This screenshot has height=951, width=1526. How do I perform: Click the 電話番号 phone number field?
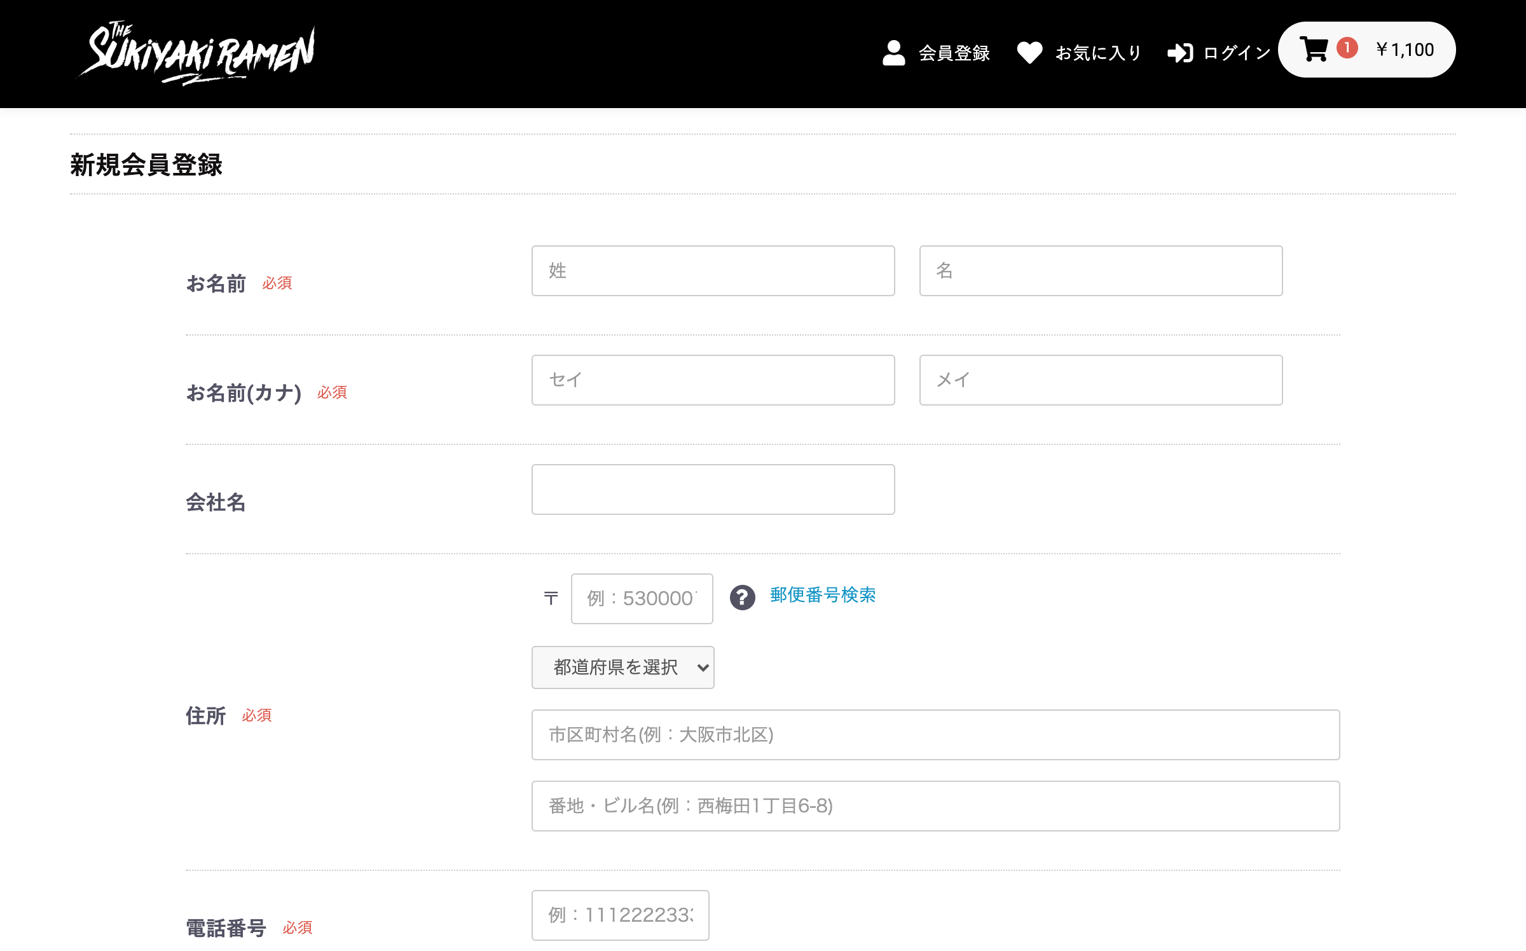tap(619, 915)
